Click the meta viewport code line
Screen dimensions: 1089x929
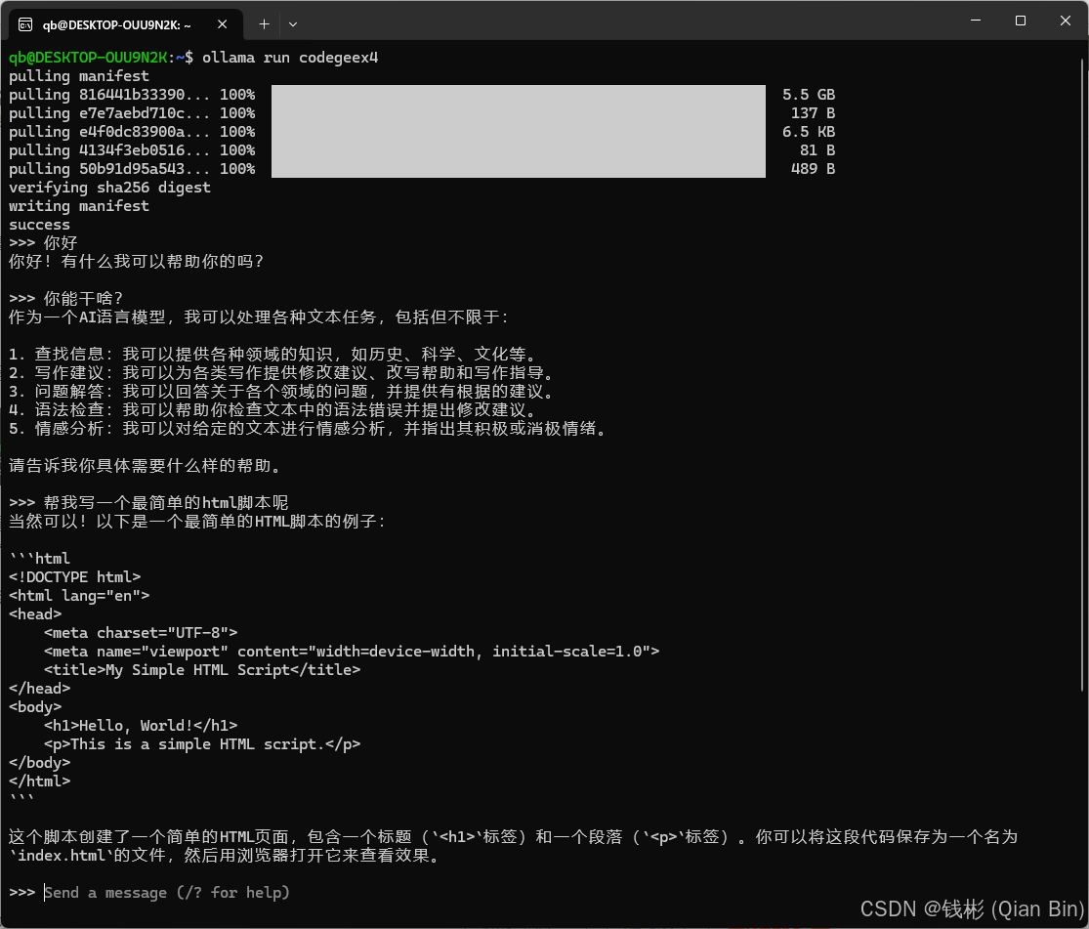click(x=352, y=651)
